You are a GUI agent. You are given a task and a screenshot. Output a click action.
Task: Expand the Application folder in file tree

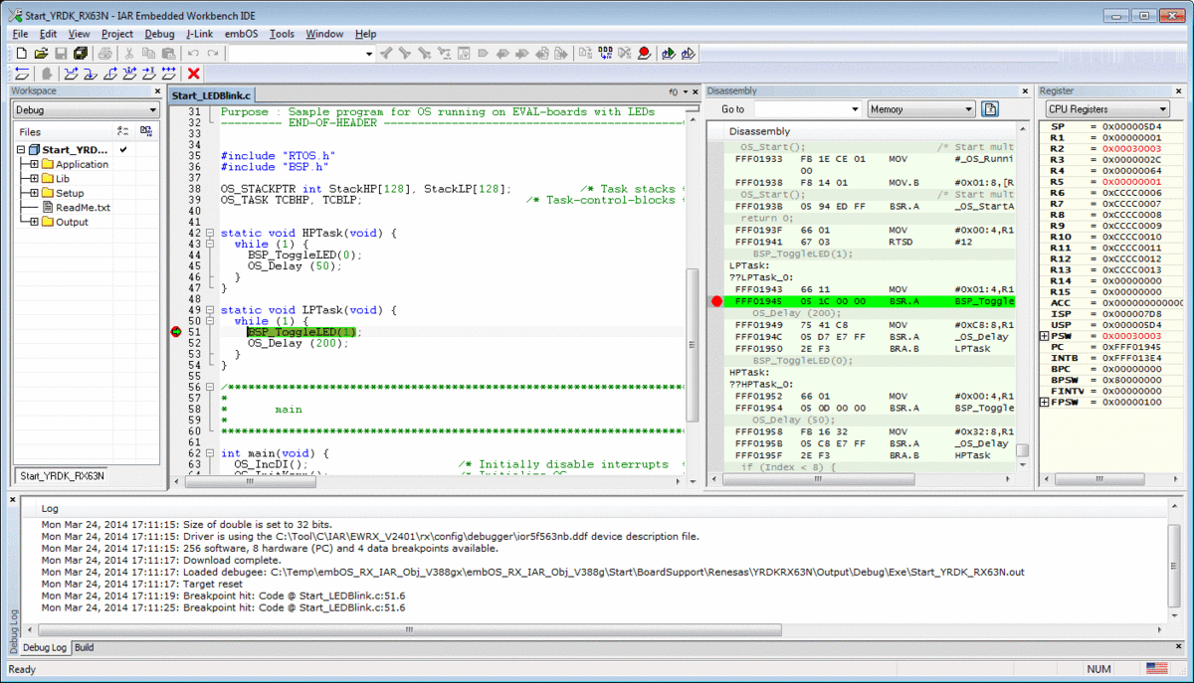tap(34, 165)
